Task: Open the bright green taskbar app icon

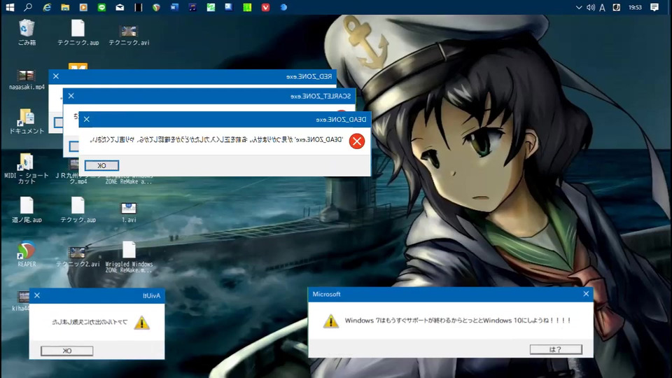Action: (247, 7)
